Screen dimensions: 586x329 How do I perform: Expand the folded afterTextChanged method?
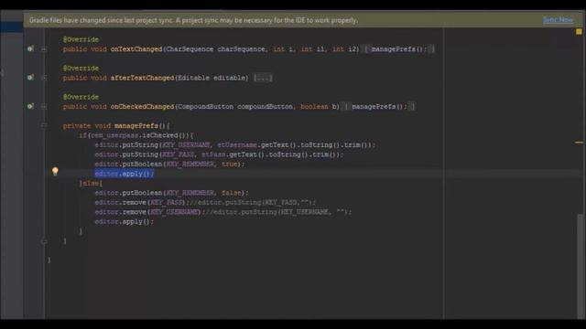point(44,78)
